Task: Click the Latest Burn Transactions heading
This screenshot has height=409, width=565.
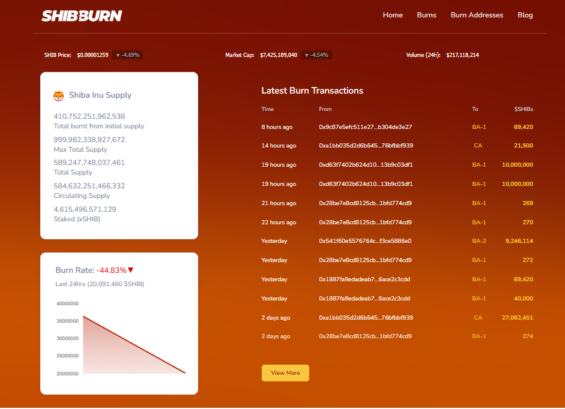Action: (312, 91)
